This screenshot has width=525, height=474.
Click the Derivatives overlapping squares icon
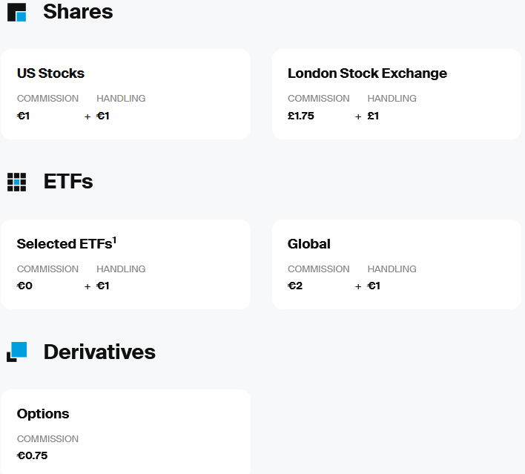(17, 352)
